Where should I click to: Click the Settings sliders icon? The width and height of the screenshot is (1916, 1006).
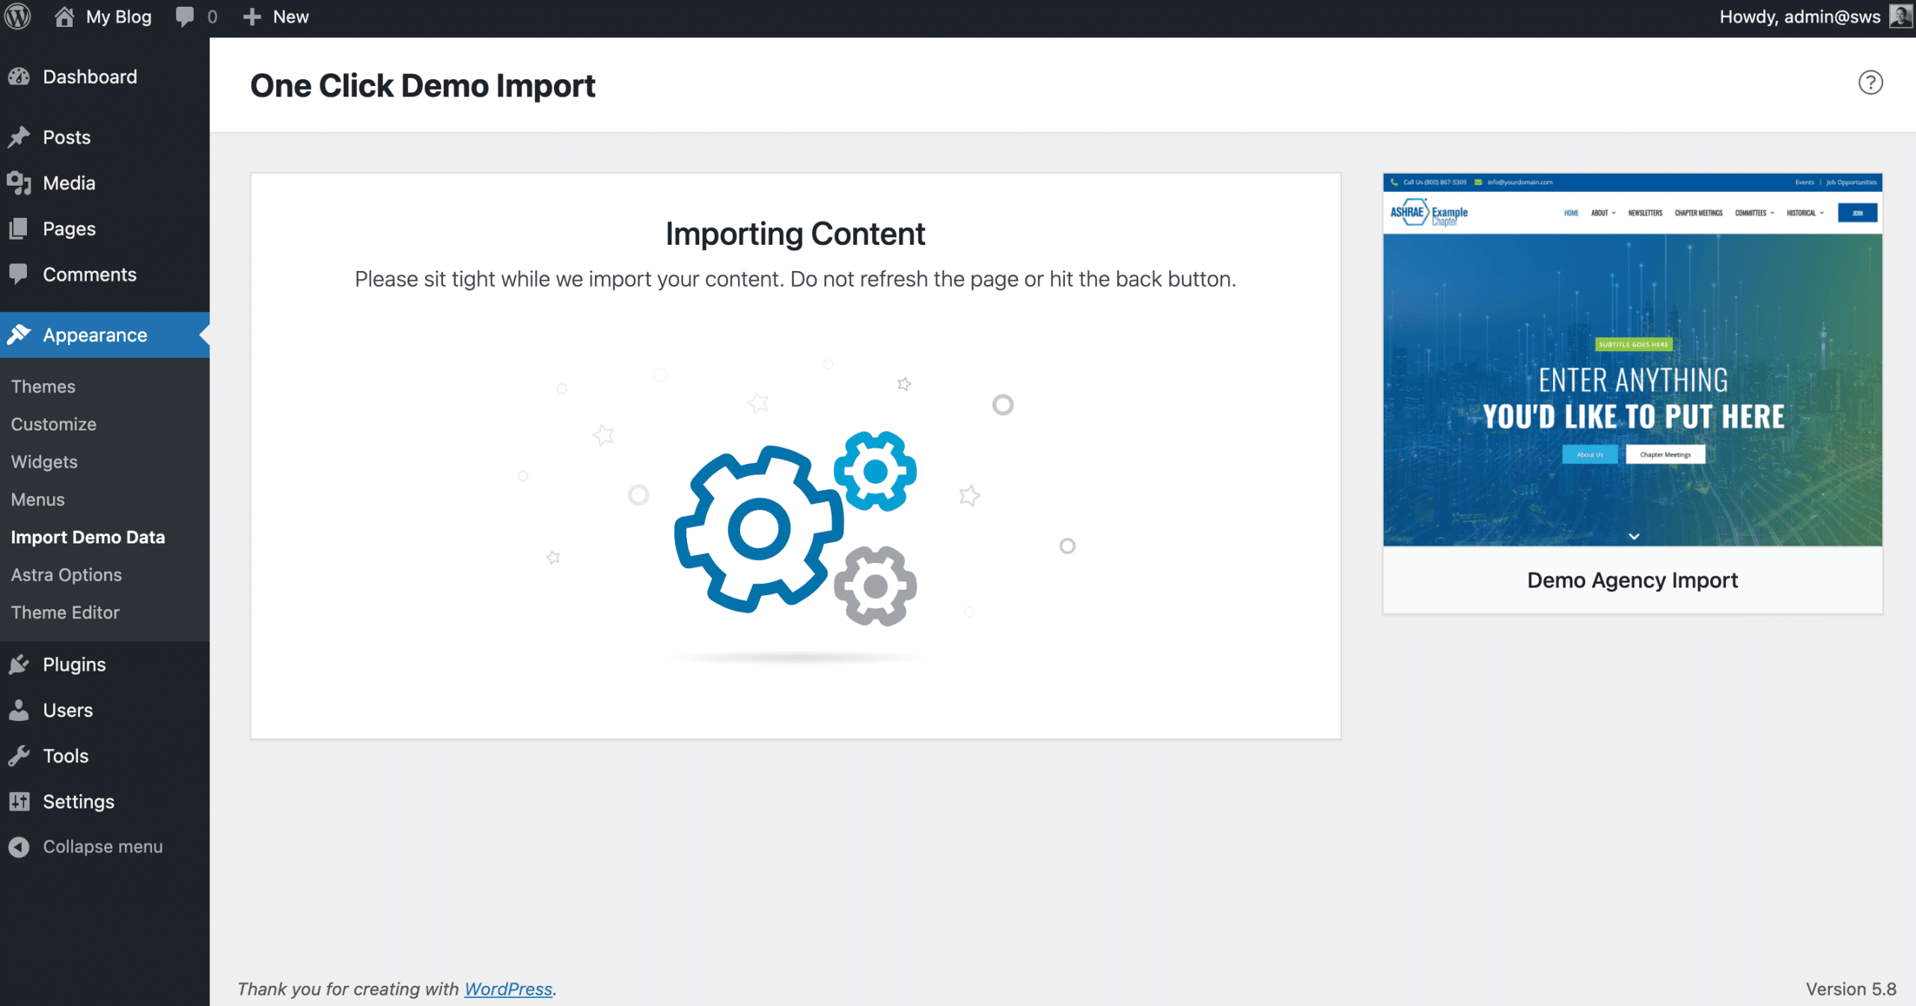(x=19, y=802)
